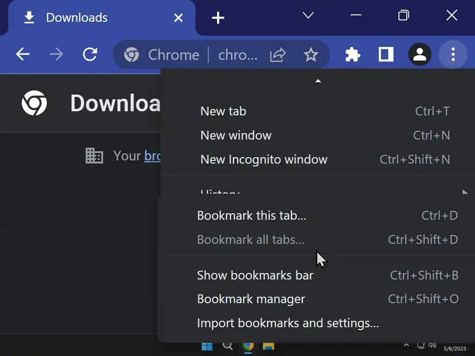Screen dimensions: 475x356
Task: Click the three-dot Chrome menu button
Action: coord(453,55)
